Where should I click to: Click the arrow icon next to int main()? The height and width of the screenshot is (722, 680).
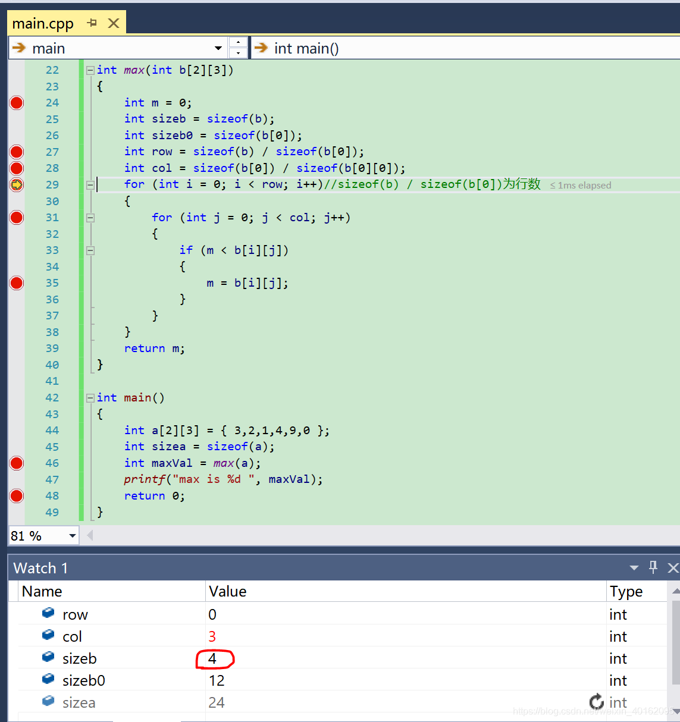261,48
